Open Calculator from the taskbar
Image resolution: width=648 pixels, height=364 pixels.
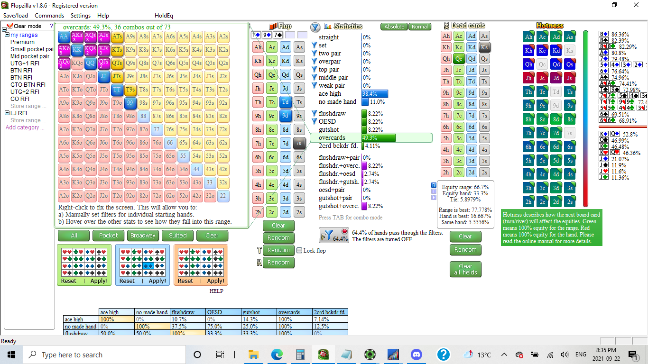300,355
